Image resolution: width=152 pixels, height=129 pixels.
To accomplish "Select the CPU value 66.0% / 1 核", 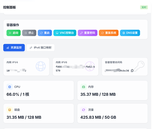I will [18, 94].
